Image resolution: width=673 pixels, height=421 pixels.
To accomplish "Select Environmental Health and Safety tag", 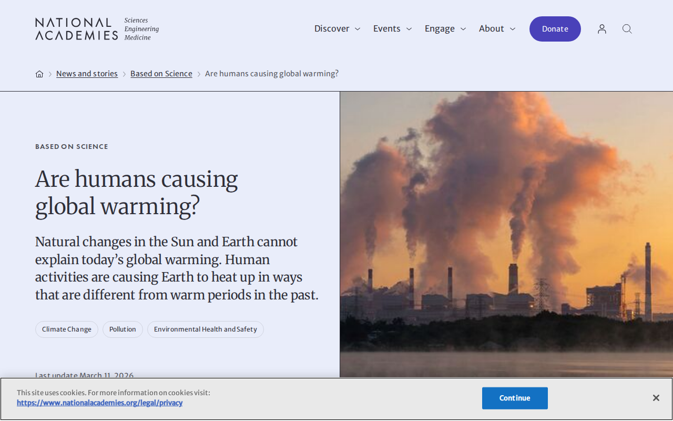I will 206,329.
